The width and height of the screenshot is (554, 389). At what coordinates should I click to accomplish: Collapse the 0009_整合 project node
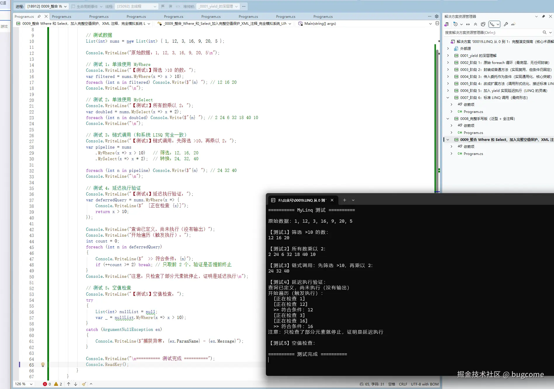(x=448, y=139)
